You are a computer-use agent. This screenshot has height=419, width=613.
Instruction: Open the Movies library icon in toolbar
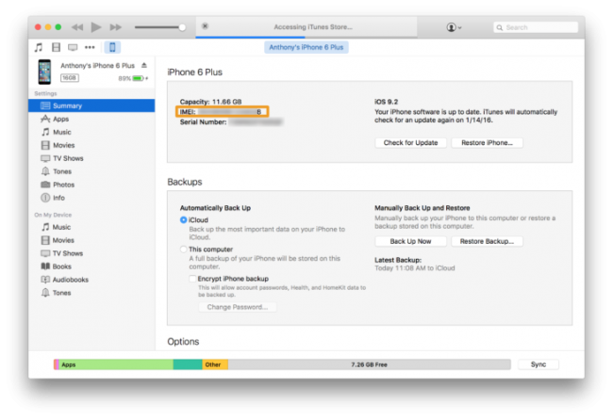(56, 46)
